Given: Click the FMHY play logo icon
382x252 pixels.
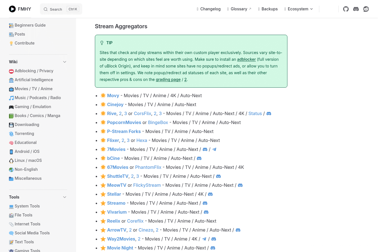Looking at the screenshot, I should coord(12,9).
